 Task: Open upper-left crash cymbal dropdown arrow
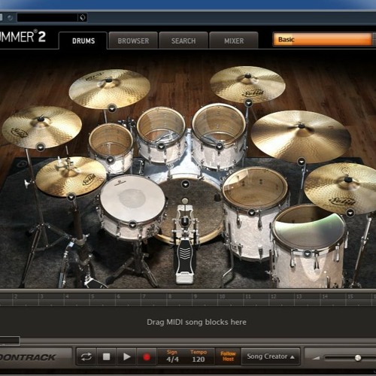coord(112,108)
